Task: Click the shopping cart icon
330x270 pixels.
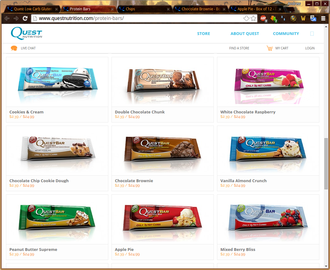Action: (x=269, y=48)
